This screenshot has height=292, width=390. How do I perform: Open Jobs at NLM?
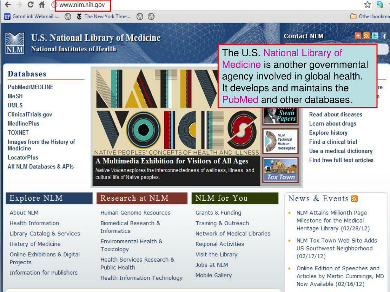(212, 265)
